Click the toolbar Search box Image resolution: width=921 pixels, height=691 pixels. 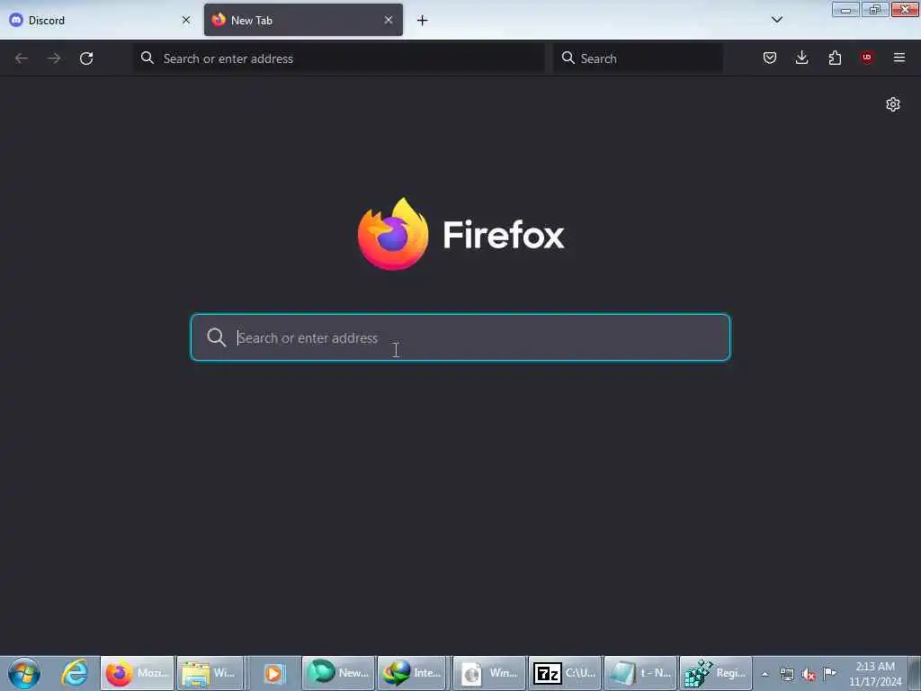pos(638,58)
